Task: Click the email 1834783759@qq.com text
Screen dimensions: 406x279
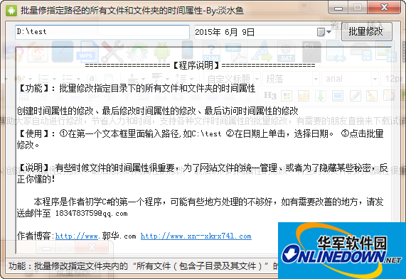Action: coord(92,213)
